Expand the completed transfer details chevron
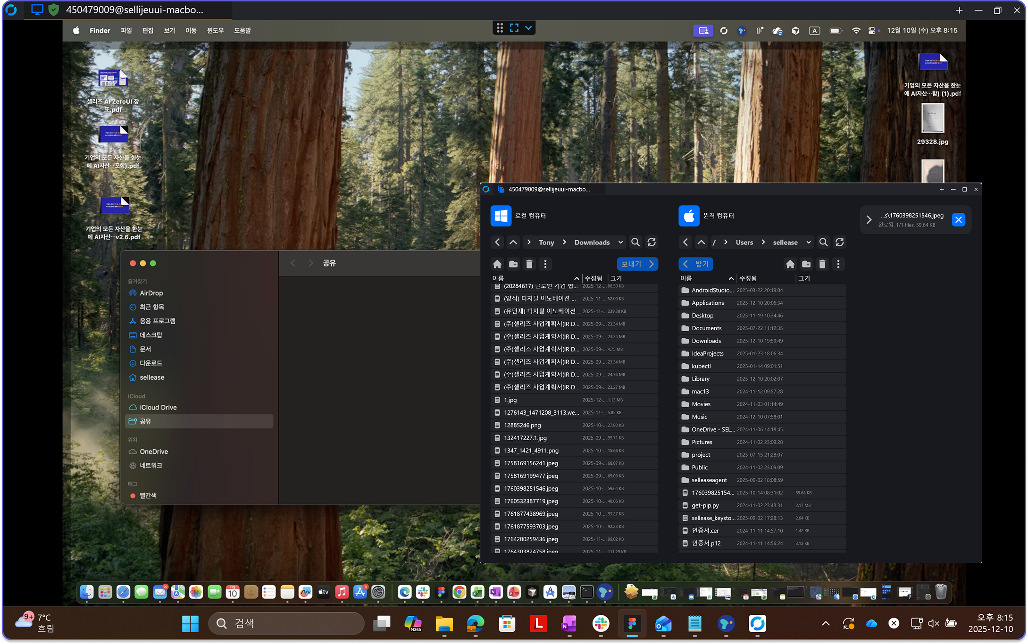This screenshot has width=1028, height=644. coord(869,220)
